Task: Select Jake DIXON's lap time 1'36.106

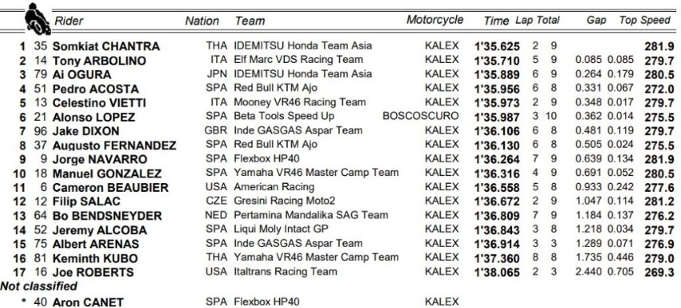Action: [497, 131]
